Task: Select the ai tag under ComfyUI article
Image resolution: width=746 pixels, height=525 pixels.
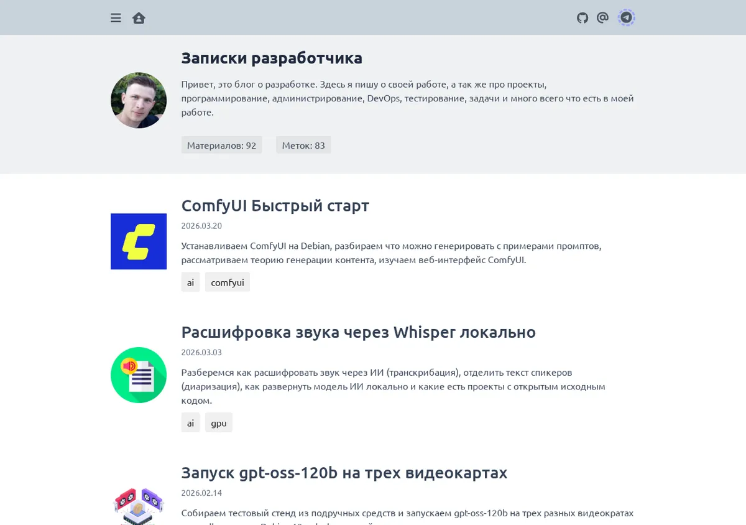Action: (x=191, y=282)
